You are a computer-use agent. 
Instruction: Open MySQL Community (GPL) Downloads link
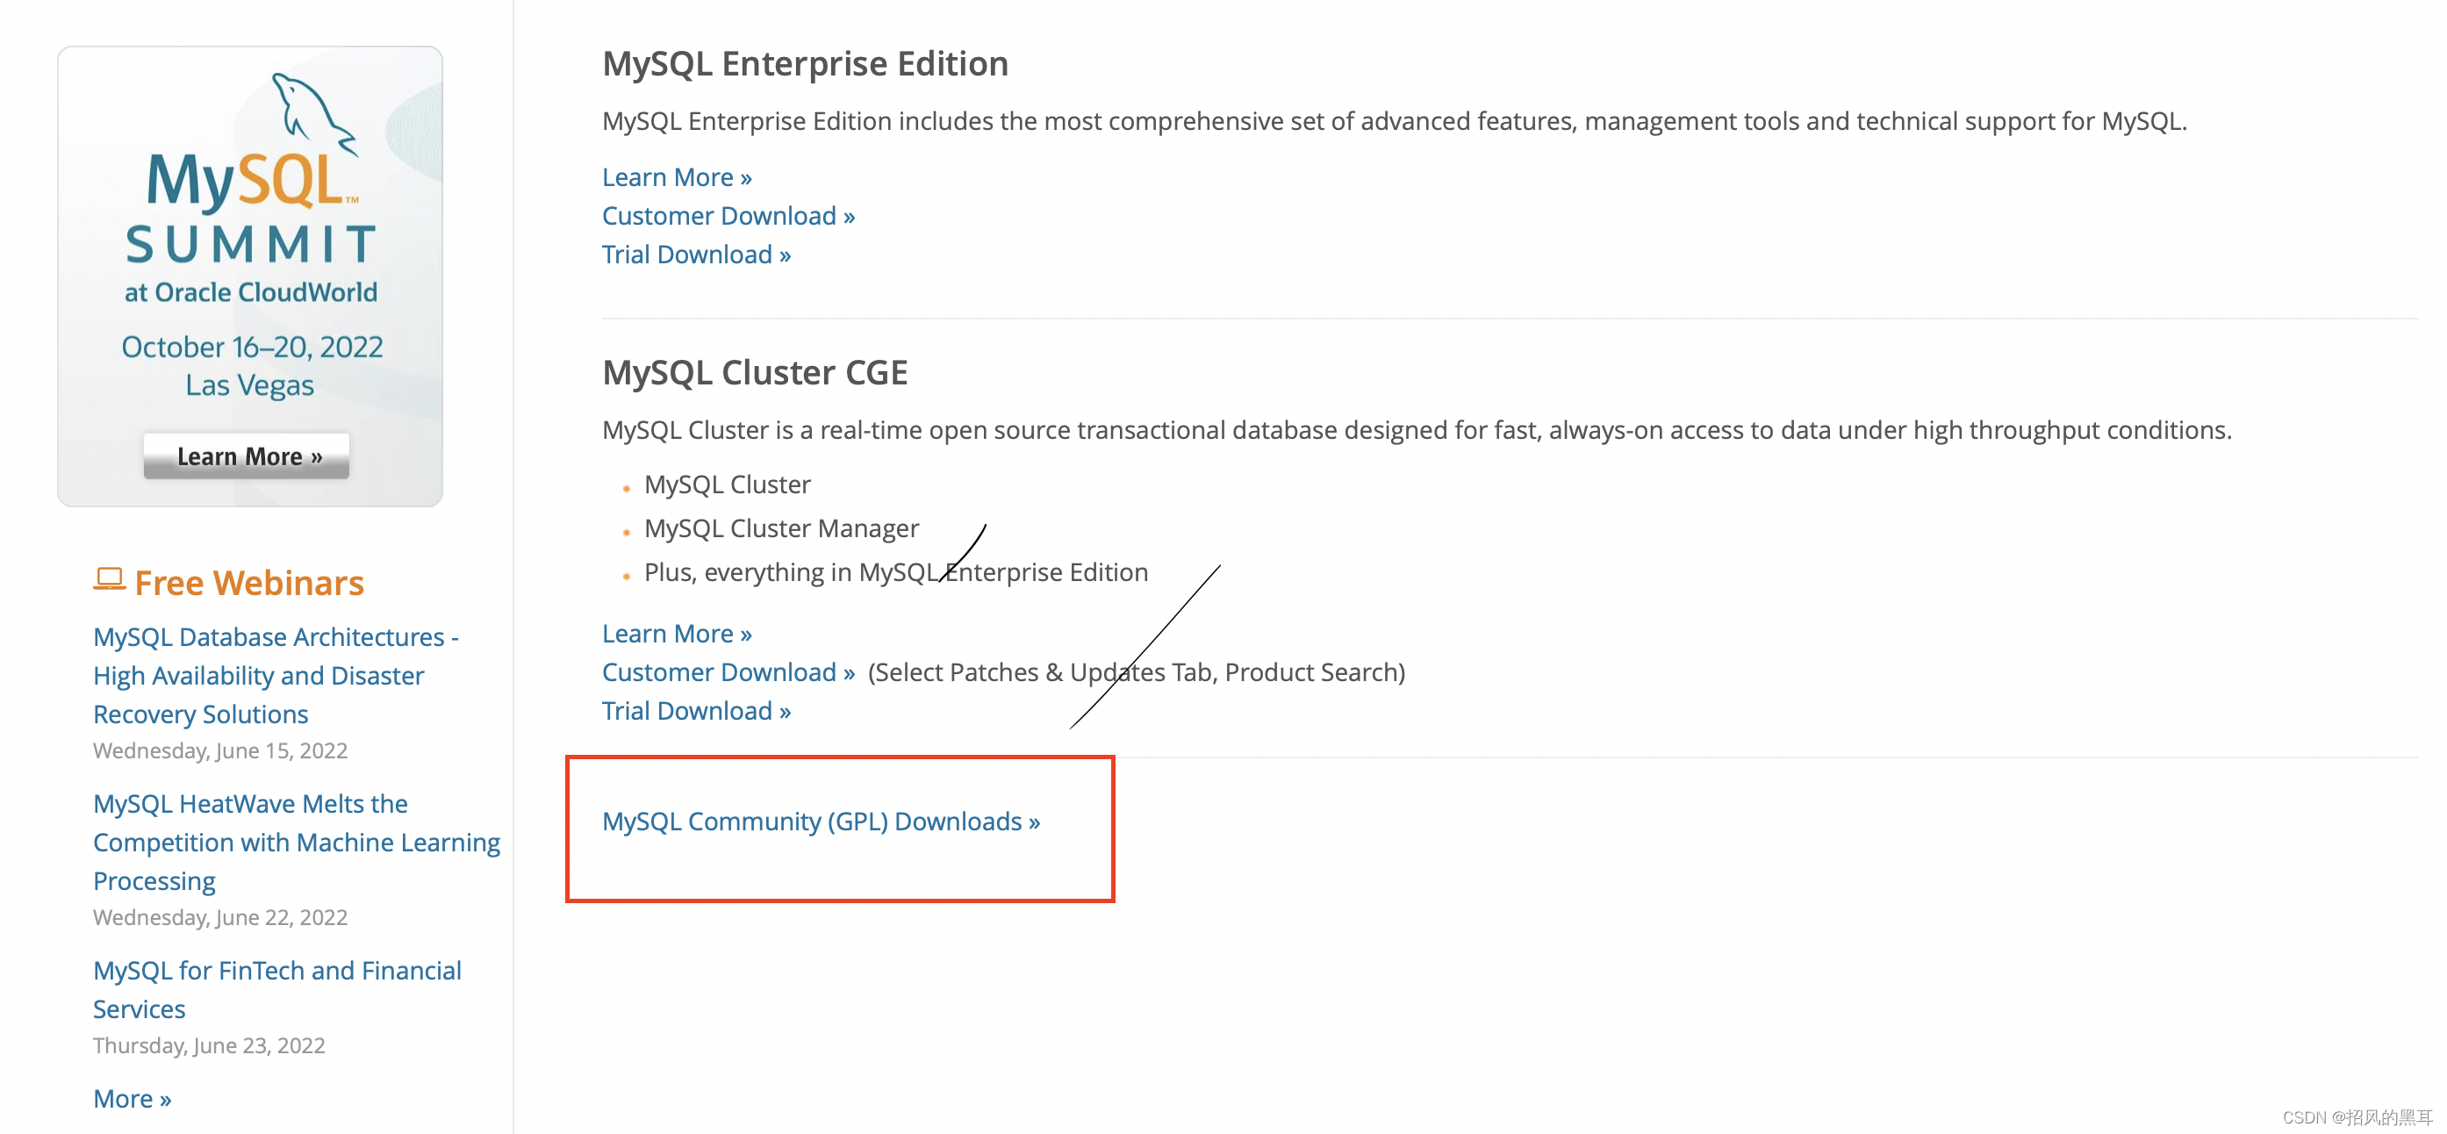(x=821, y=822)
